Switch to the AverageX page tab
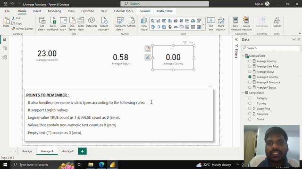Viewport: 302px width, 169px height. click(68, 151)
